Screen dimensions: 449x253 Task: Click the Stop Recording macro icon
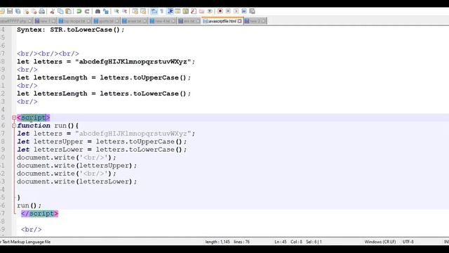[228, 11]
